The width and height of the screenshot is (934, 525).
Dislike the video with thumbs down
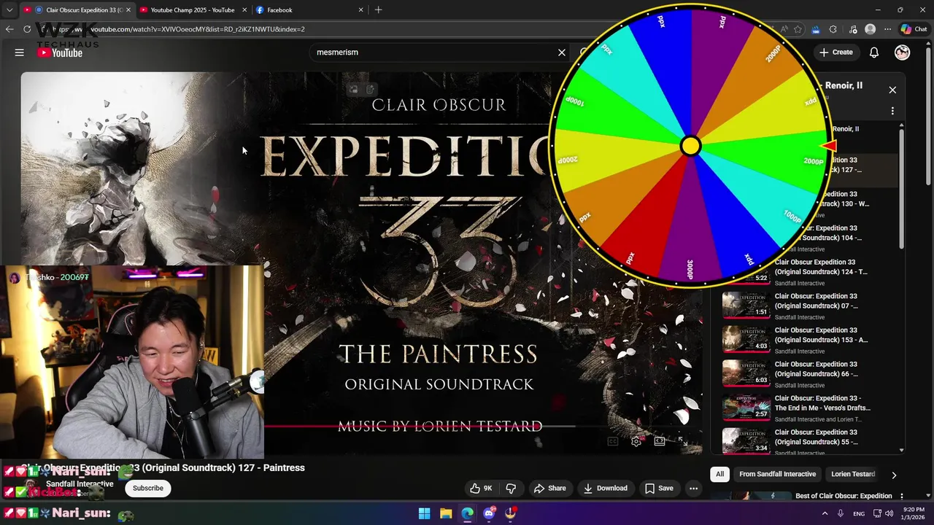tap(511, 489)
